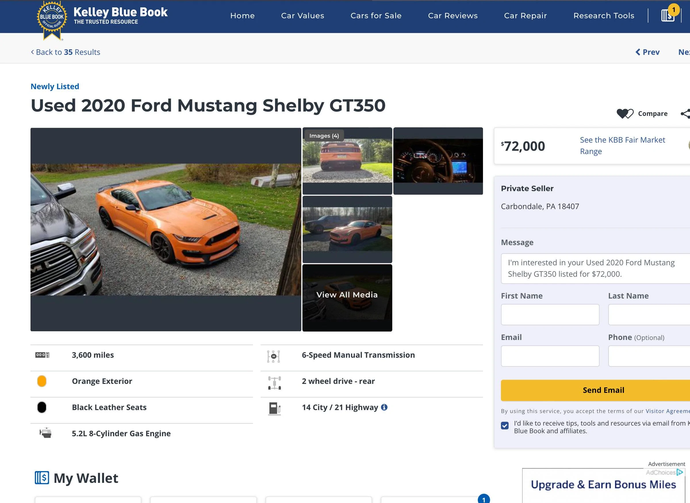
Task: Click the Phone optional input field
Action: 649,356
